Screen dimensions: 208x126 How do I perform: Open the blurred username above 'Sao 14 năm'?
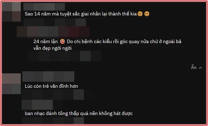[x=44, y=7]
